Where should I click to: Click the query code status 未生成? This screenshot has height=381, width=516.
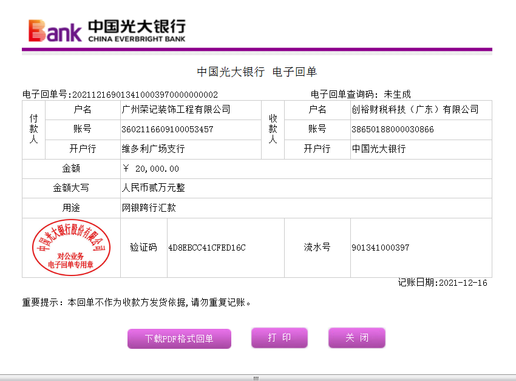tap(397, 95)
